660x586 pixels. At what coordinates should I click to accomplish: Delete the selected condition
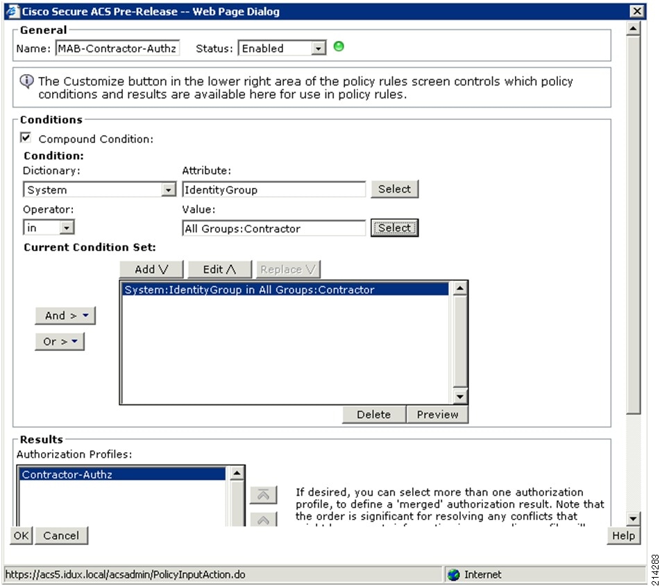point(374,415)
